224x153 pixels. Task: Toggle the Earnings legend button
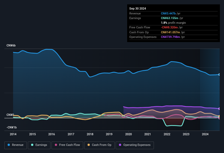pyautogui.click(x=39, y=145)
